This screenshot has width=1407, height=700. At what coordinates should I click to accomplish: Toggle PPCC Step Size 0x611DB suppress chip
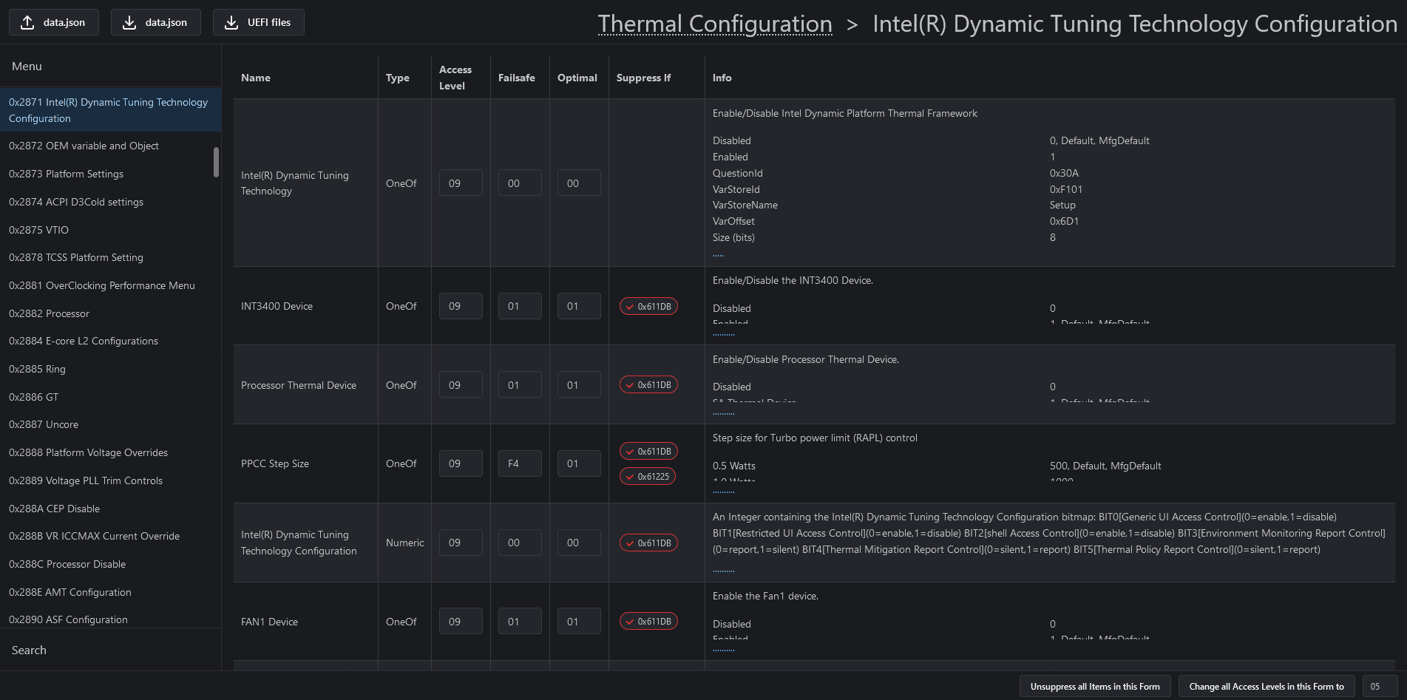648,452
